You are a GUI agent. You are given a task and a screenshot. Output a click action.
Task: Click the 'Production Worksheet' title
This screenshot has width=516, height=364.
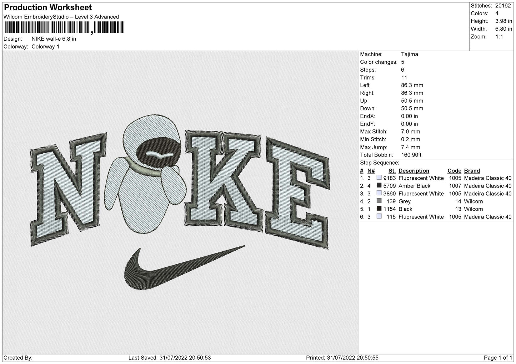point(48,7)
